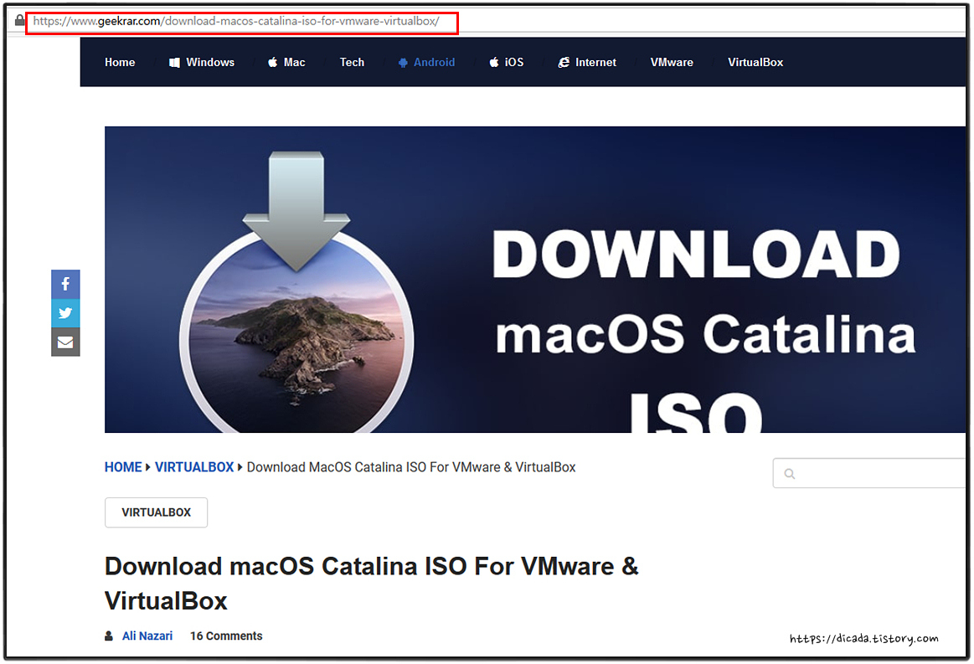Viewport: 974px width, 664px height.
Task: Click the Apple icon beside Mac
Action: click(273, 62)
